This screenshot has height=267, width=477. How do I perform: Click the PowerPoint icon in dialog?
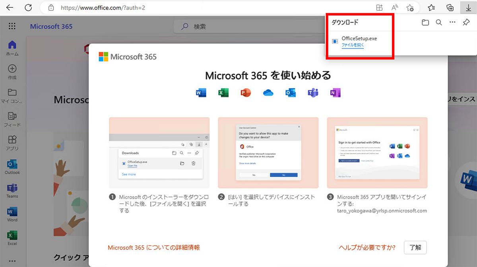(x=246, y=93)
